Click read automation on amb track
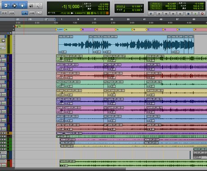The width and height of the screenshot is (207, 171). [4, 129]
